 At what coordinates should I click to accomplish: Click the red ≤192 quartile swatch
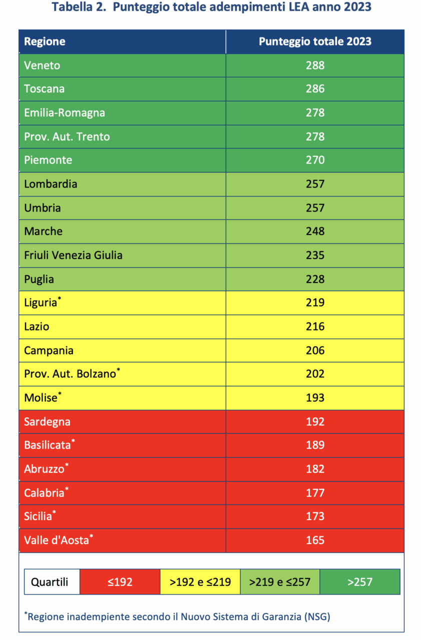coord(120,581)
